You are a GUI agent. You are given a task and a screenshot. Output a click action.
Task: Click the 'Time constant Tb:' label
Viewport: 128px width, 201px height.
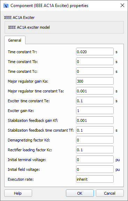(x=23, y=62)
